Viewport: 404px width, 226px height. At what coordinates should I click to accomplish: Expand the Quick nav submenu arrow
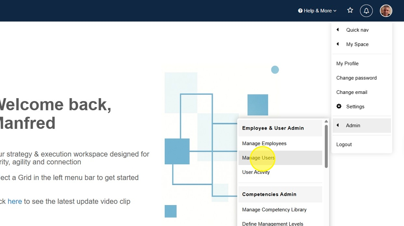tap(338, 30)
